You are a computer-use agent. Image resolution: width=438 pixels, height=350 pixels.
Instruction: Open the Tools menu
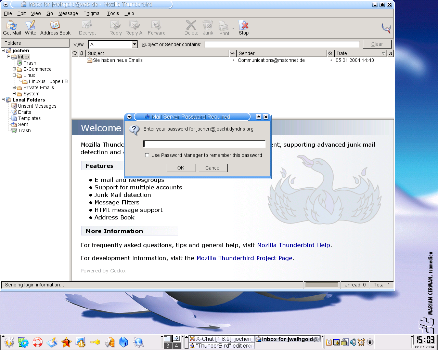point(113,13)
